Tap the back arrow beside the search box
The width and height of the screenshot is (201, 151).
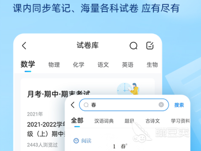pyautogui.click(x=73, y=105)
